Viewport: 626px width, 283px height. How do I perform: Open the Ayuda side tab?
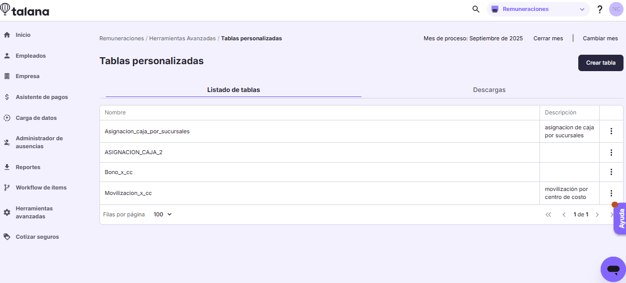coord(621,219)
